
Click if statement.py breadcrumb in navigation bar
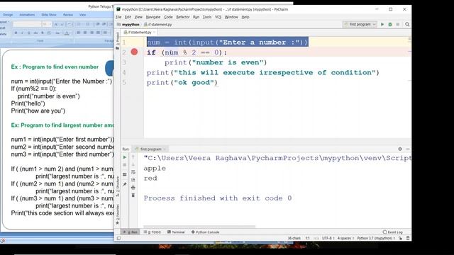click(158, 25)
